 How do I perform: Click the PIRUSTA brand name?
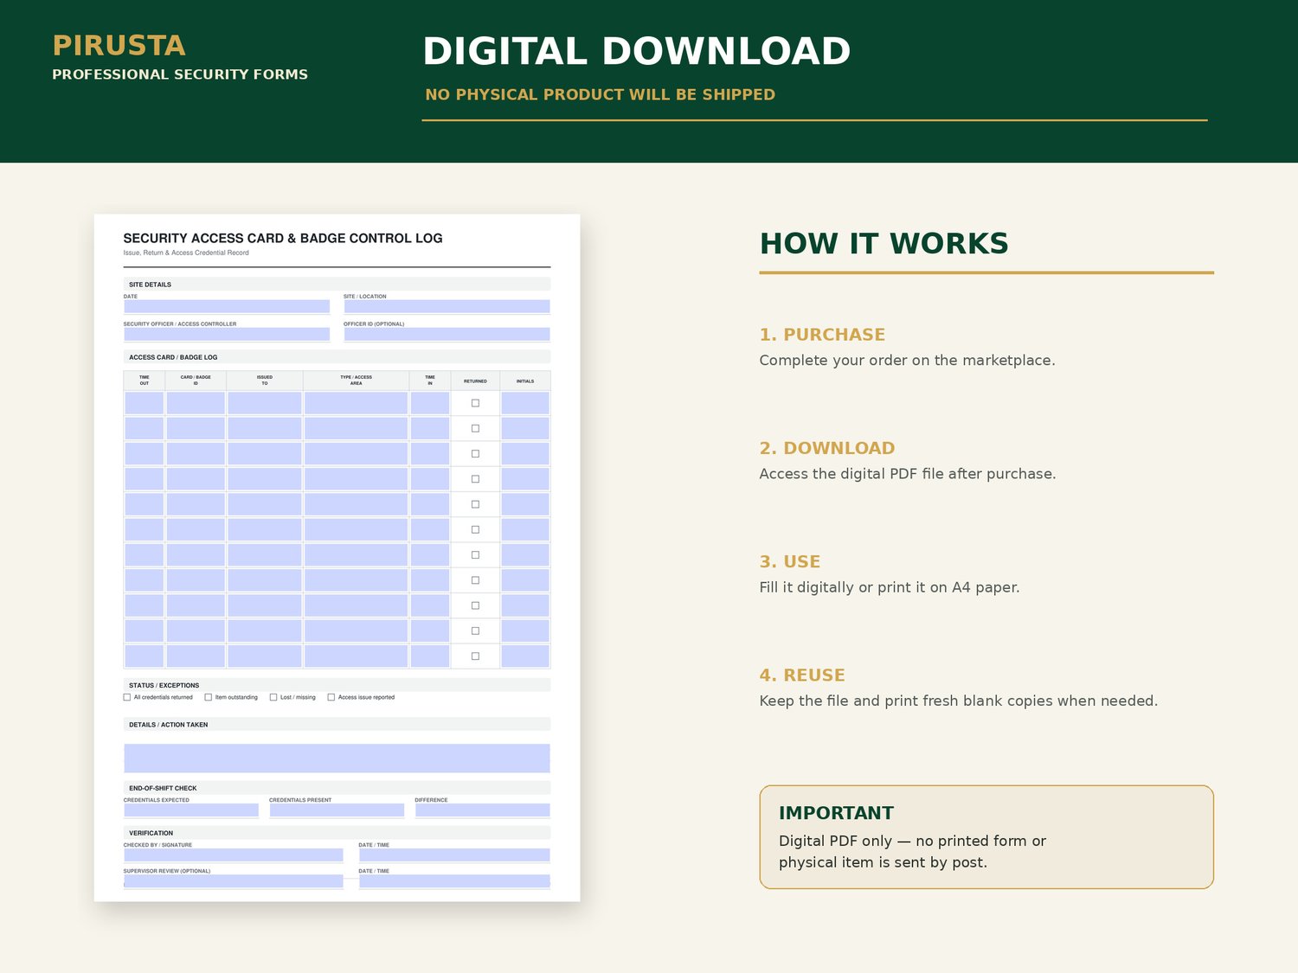(119, 45)
